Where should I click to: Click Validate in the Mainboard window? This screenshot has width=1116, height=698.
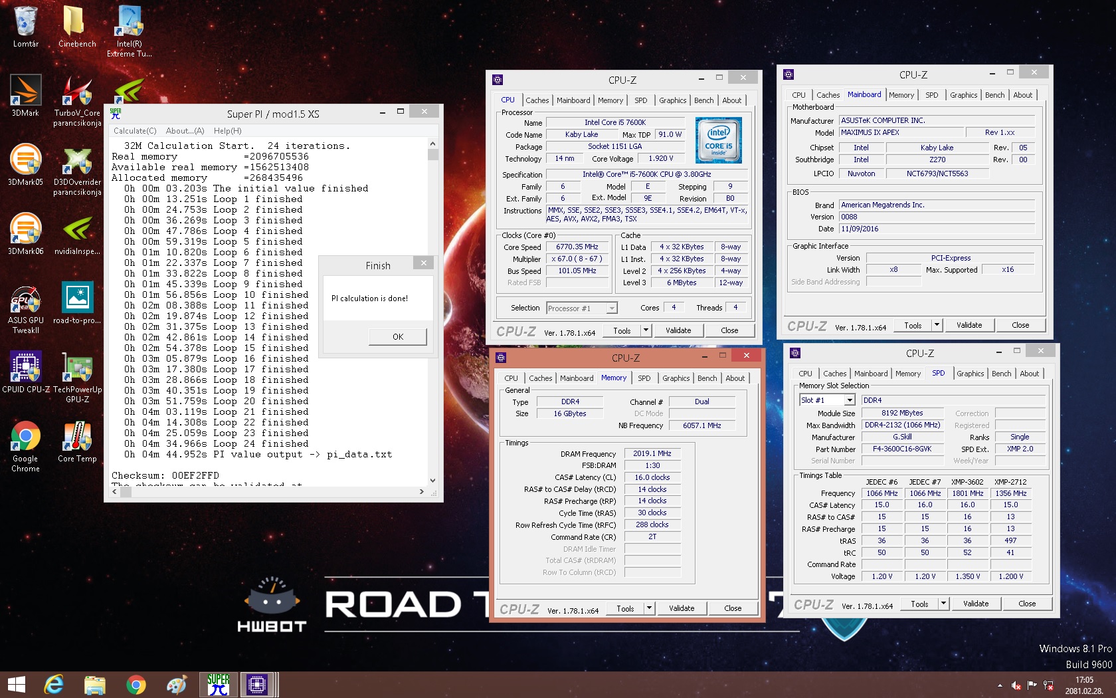(969, 325)
